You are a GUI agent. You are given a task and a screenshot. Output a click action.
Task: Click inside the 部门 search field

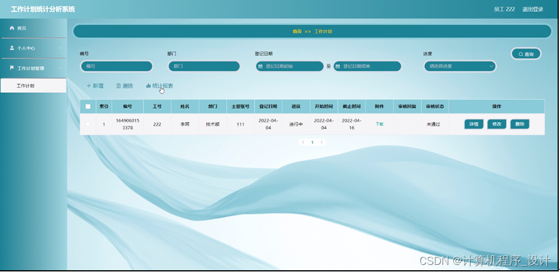(x=204, y=66)
